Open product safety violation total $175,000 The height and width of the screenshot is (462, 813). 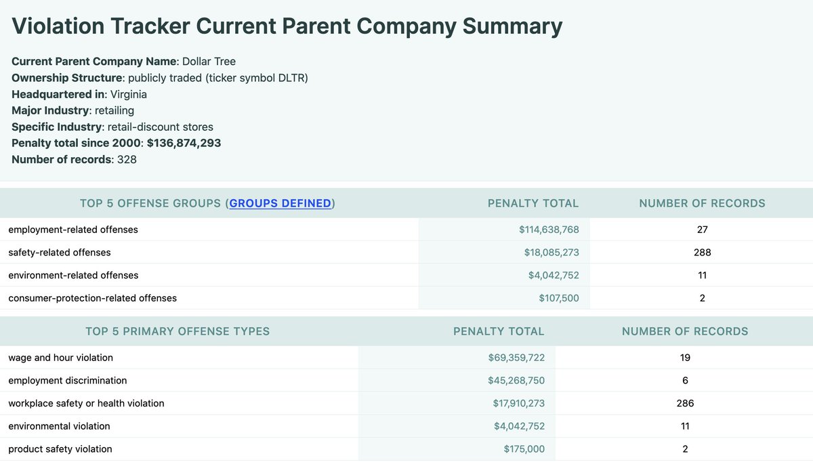coord(524,449)
